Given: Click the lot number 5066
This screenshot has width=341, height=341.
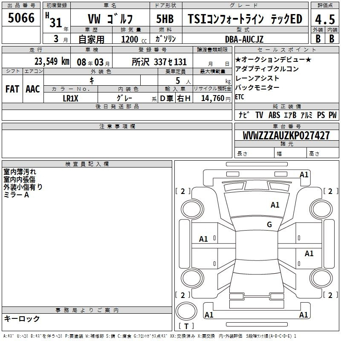Looking at the screenshot, I should pyautogui.click(x=21, y=18).
